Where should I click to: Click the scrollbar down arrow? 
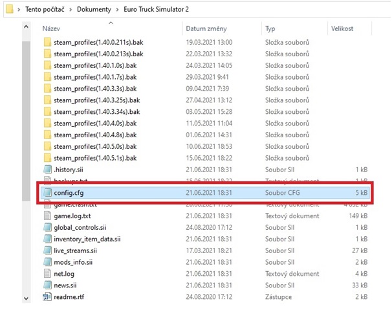(27, 298)
